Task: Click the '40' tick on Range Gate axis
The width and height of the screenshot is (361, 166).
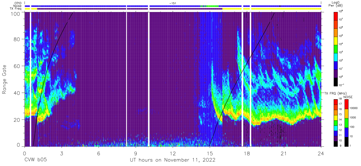Action: click(x=17, y=93)
